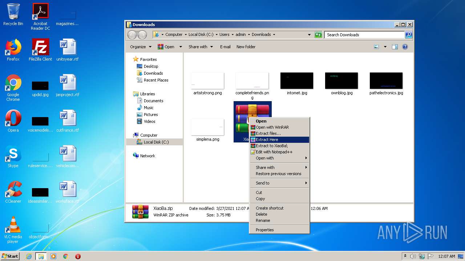Expand Send to submenu
Viewport: 465px width, 261px height.
click(x=279, y=183)
